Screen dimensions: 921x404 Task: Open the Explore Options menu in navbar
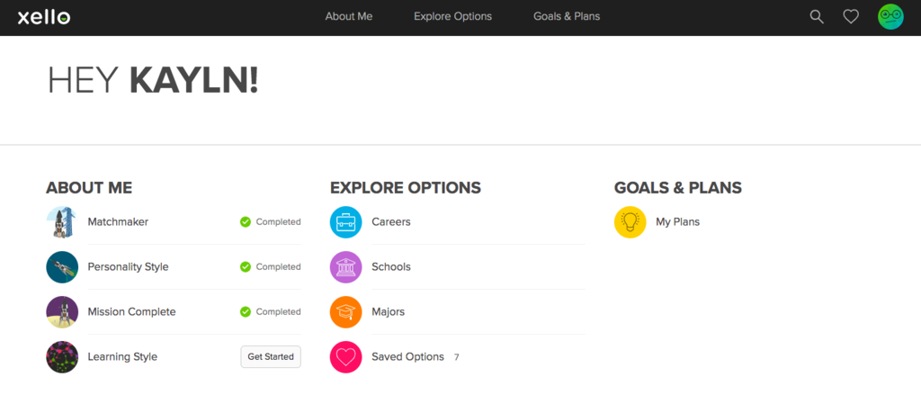click(453, 16)
